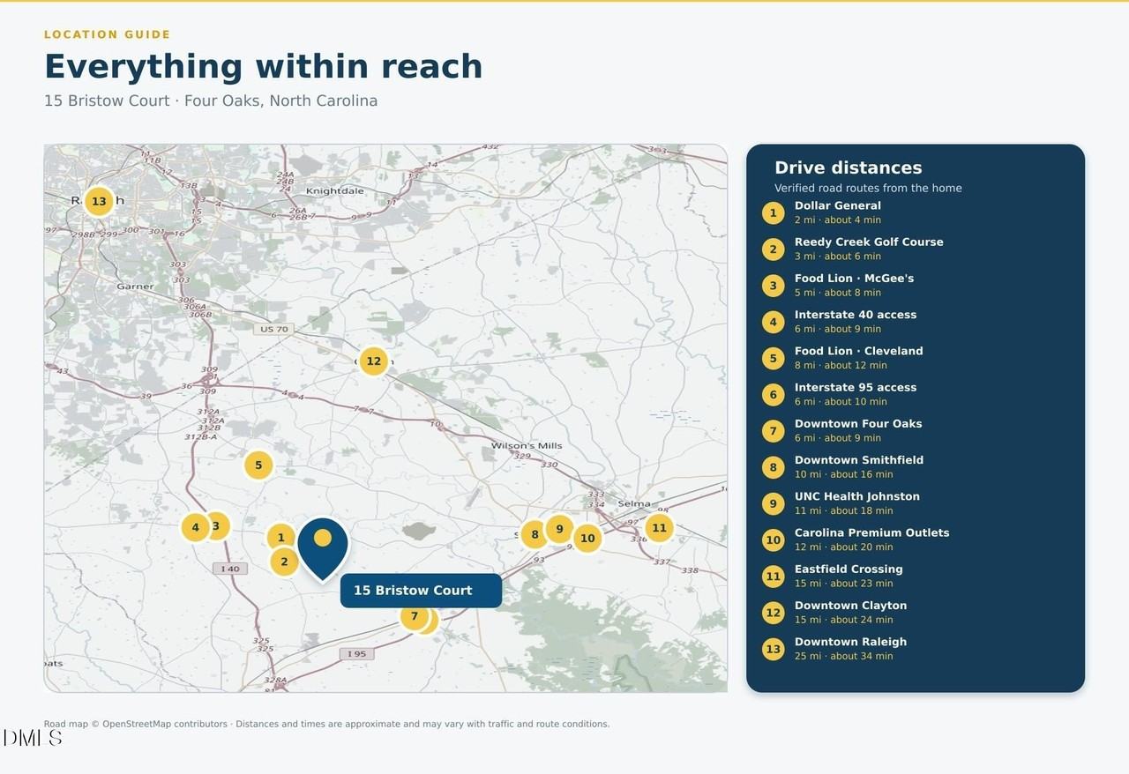The height and width of the screenshot is (774, 1129).
Task: Click numbered badge 9 beside UNC Health Johnston
Action: (774, 504)
